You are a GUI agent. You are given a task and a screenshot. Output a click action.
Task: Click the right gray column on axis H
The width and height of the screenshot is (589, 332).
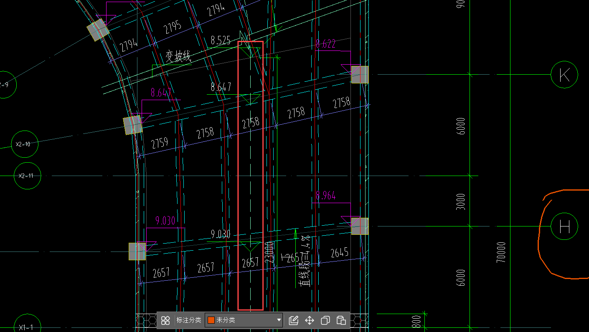[360, 226]
